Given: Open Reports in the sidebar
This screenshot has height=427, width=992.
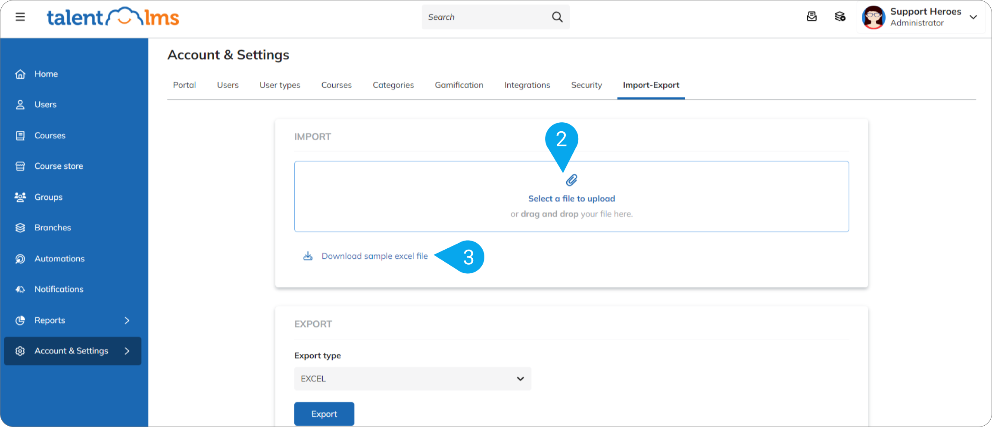Looking at the screenshot, I should (50, 320).
